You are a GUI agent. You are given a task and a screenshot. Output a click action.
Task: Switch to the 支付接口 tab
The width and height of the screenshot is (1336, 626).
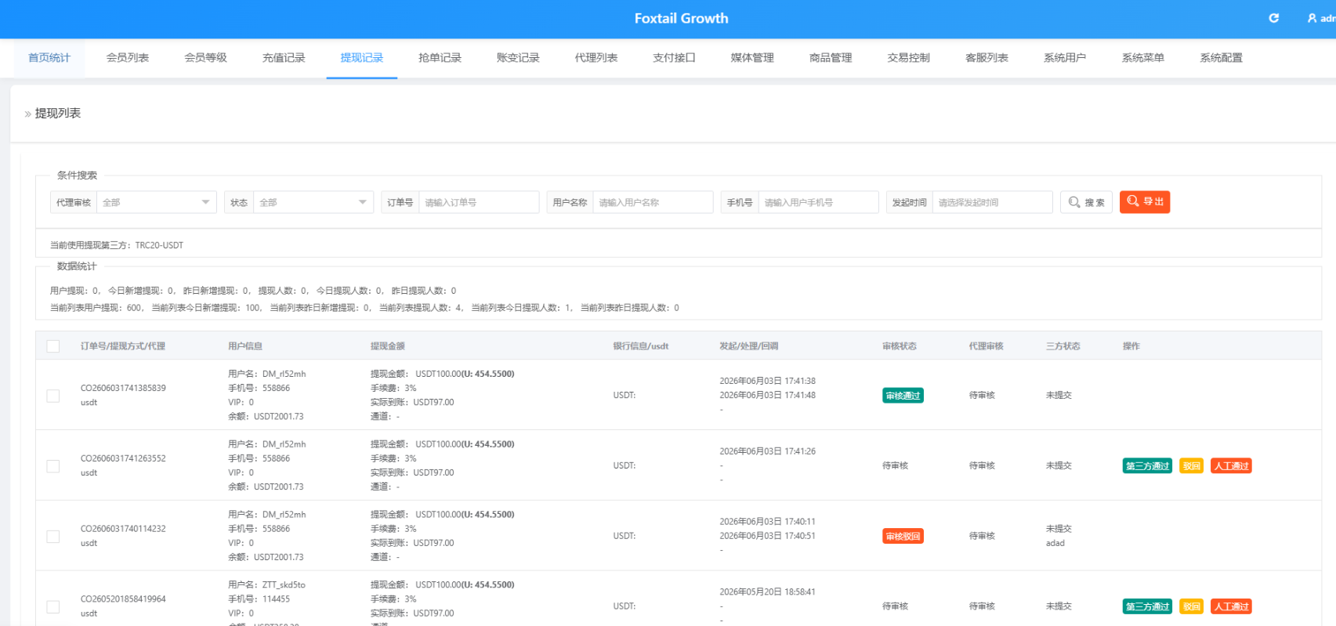click(x=674, y=58)
